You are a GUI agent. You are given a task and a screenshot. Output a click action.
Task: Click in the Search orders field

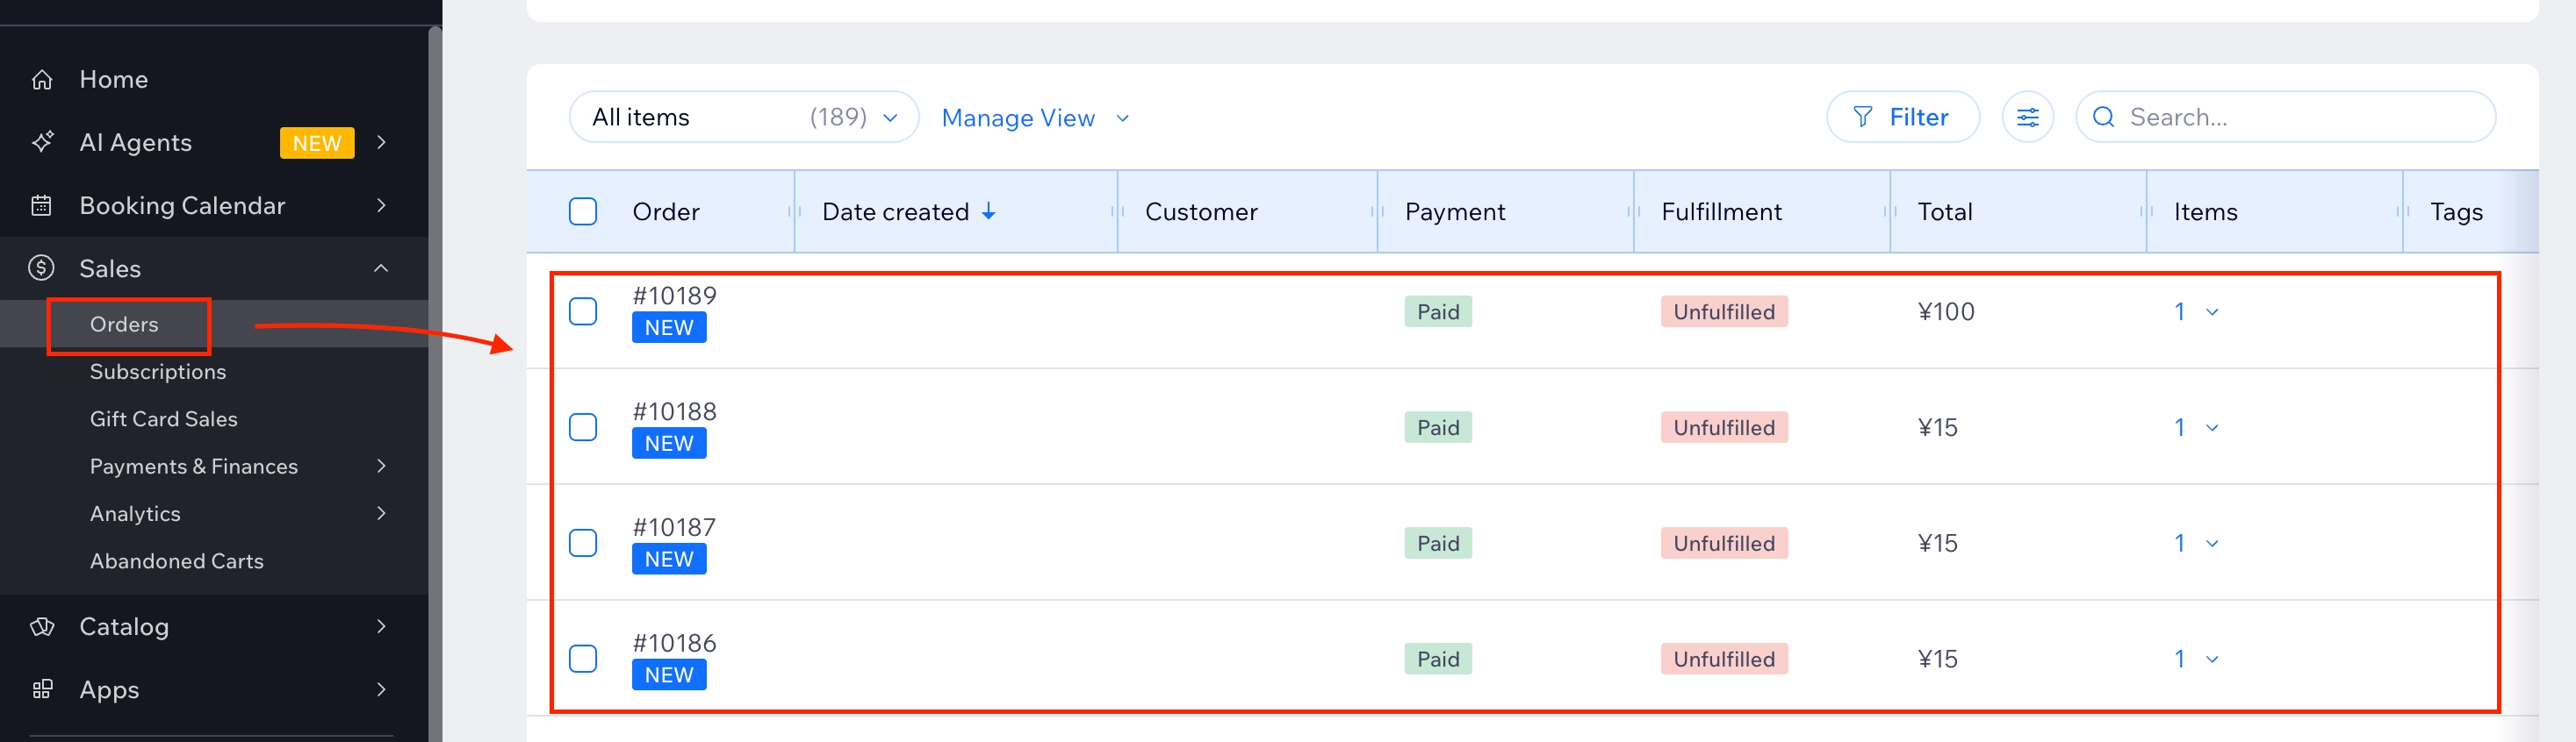(x=2286, y=118)
